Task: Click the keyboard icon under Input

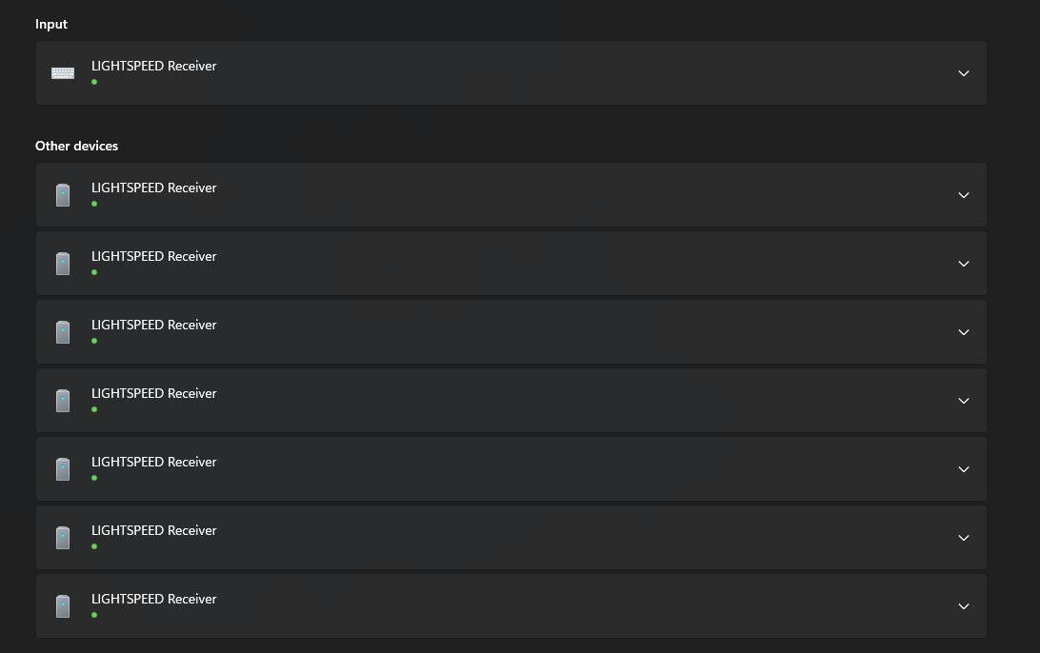Action: pos(63,73)
